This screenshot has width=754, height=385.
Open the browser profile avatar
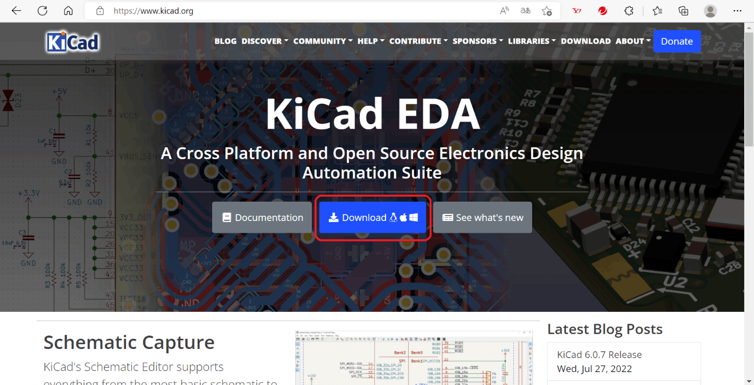(x=710, y=11)
